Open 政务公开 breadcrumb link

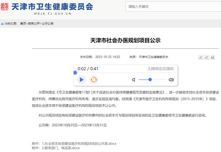[34, 23]
